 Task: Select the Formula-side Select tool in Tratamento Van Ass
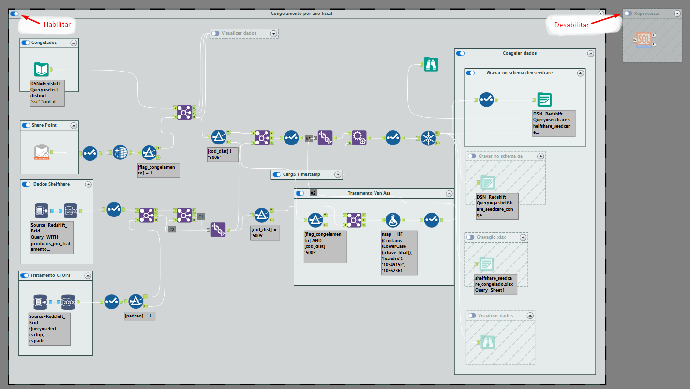click(432, 220)
